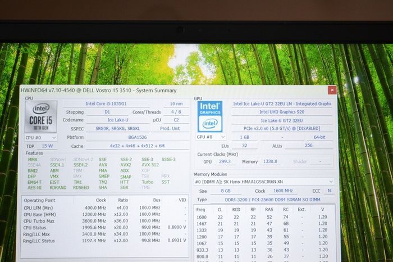Click the Turbo feature label
This screenshot has height=262, width=393.
click(147, 182)
